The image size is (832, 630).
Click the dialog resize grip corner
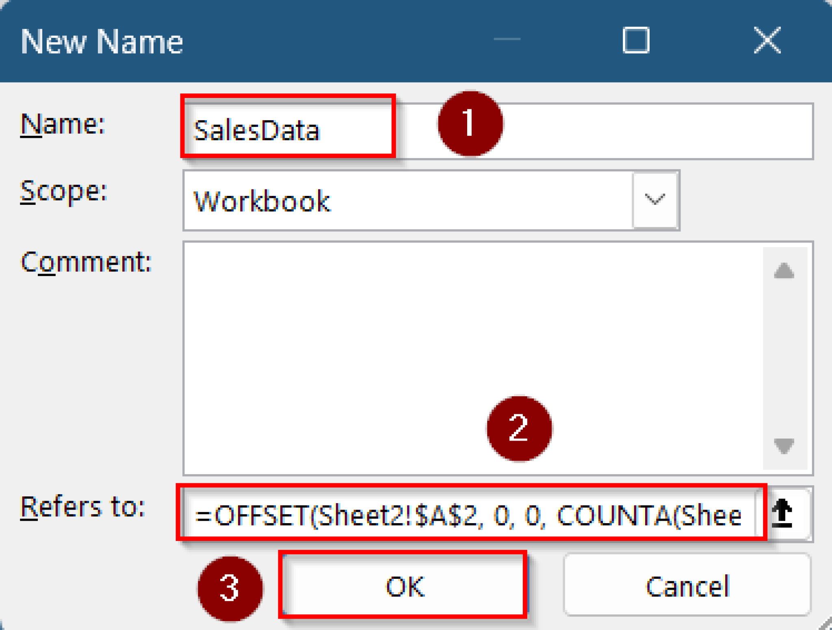tap(826, 624)
